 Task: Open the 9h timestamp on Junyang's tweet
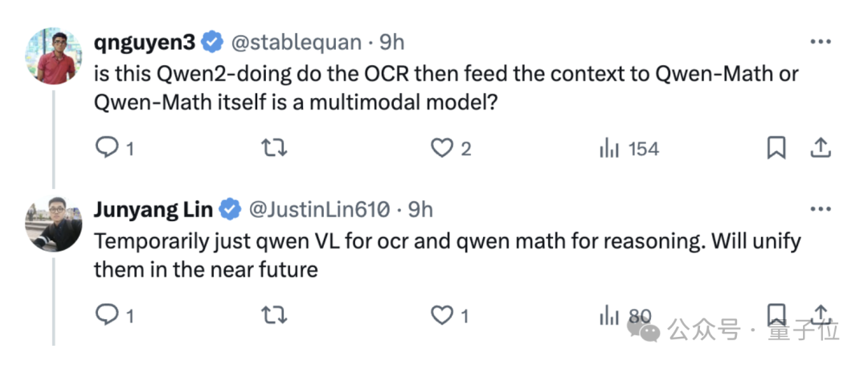click(420, 209)
